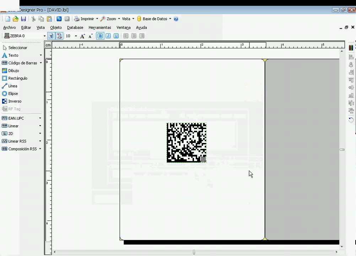Create a new label file
This screenshot has width=356, height=256.
[x=8, y=19]
